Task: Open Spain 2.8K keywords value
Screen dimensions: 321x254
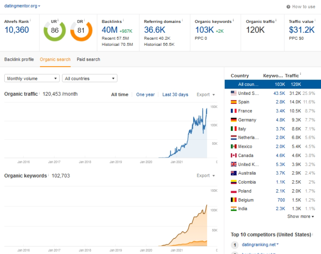Action: pyautogui.click(x=280, y=102)
